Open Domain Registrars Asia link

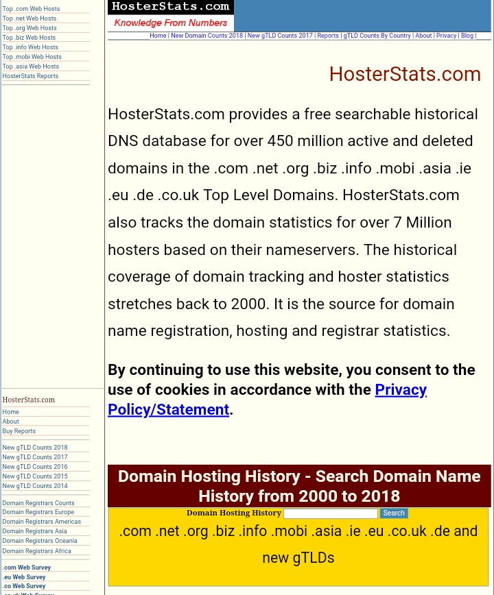coord(34,531)
